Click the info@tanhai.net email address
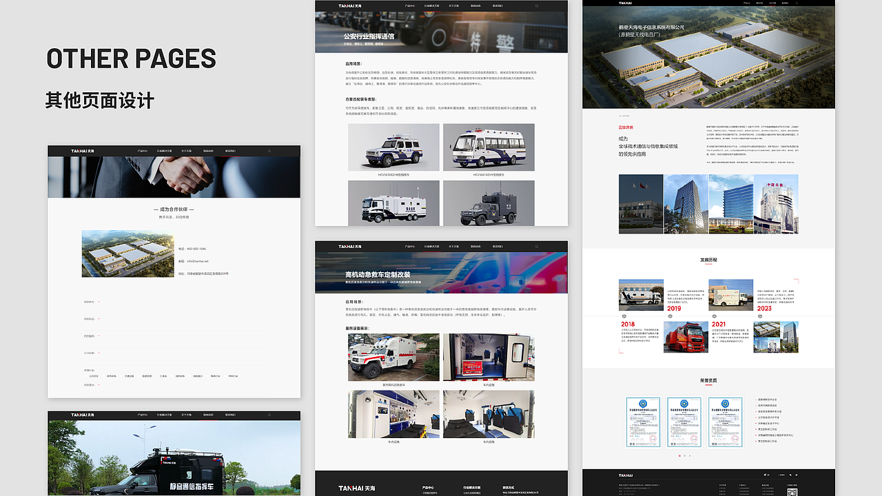This screenshot has height=496, width=882. click(197, 261)
